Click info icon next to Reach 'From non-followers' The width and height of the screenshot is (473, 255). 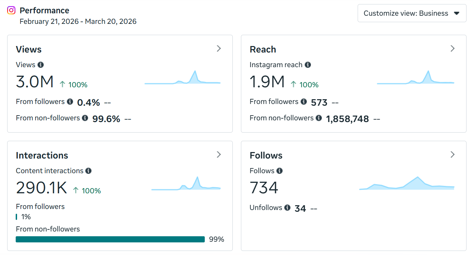pyautogui.click(x=319, y=118)
